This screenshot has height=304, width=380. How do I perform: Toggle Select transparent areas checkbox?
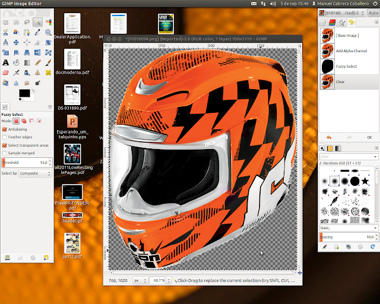coord(4,145)
